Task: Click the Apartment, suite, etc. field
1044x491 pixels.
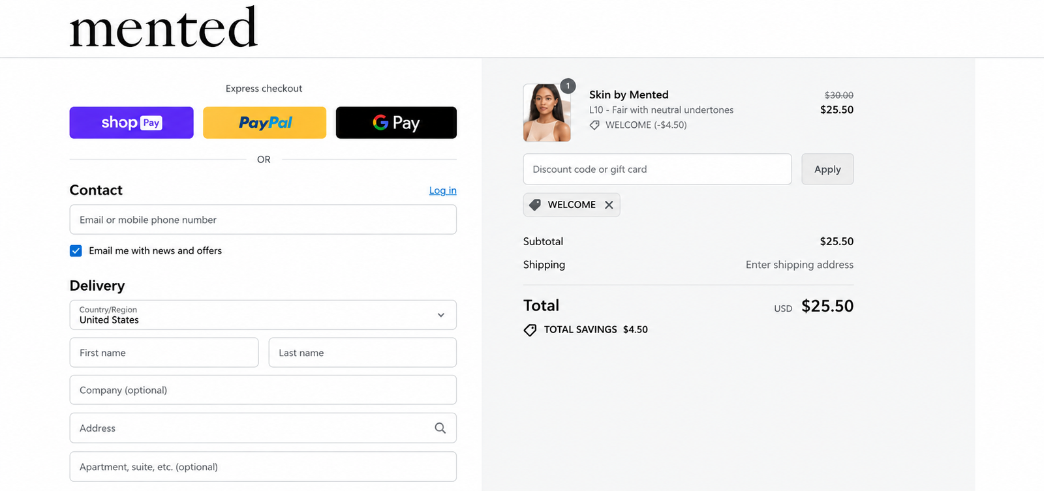Action: pos(263,467)
